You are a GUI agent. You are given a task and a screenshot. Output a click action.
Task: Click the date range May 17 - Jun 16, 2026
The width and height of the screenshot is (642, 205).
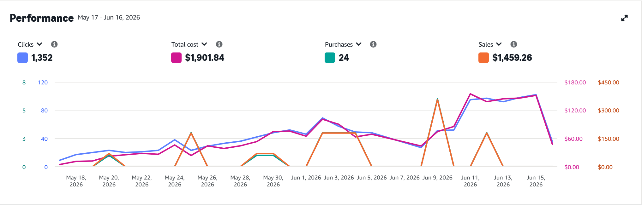(x=109, y=18)
